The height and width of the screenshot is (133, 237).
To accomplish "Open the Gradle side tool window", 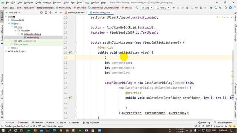I will pos(236,17).
